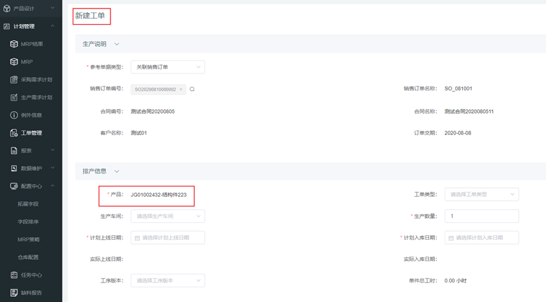Select the 工序版本 dropdown
Screen dimensions: 546x302
coord(168,281)
